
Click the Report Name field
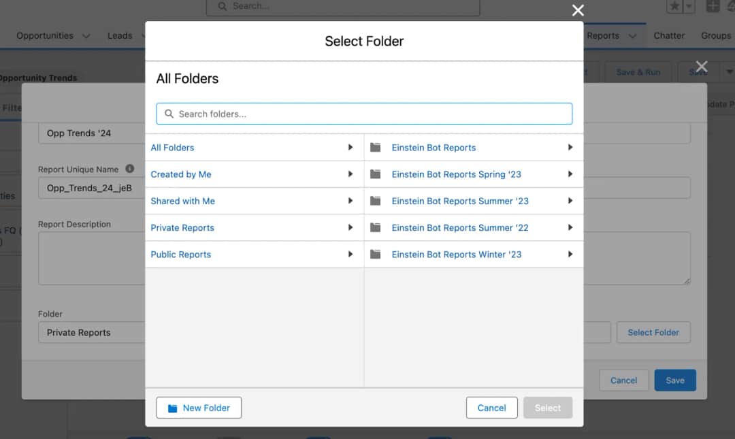pyautogui.click(x=91, y=133)
